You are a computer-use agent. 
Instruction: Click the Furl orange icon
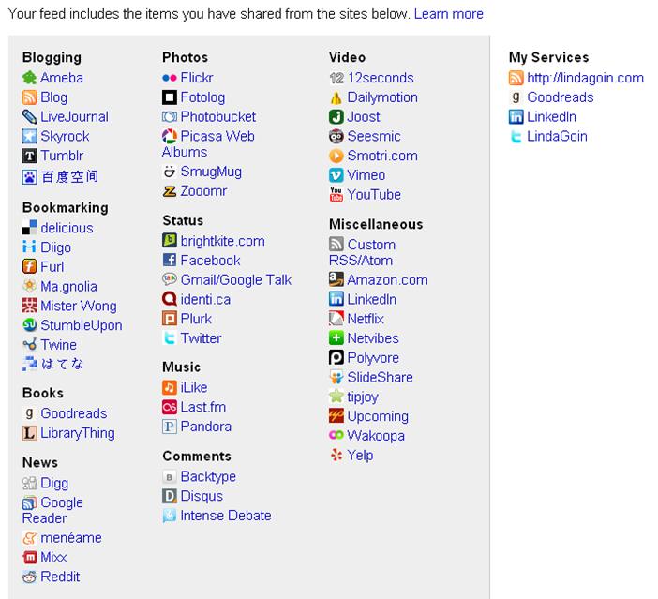(29, 266)
